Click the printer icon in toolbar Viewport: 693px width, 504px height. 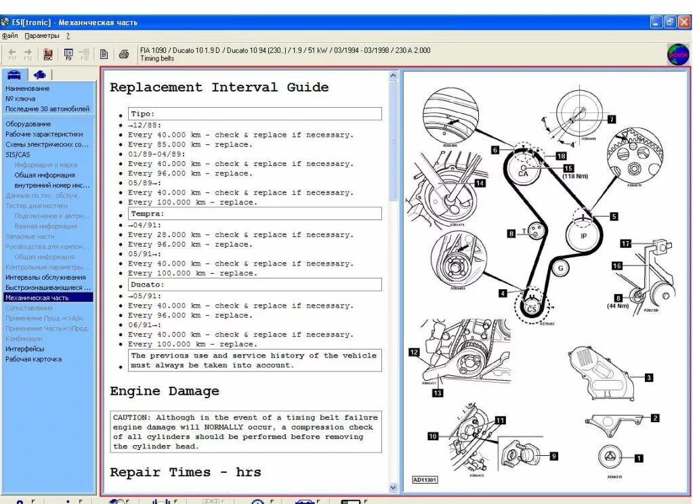point(124,54)
